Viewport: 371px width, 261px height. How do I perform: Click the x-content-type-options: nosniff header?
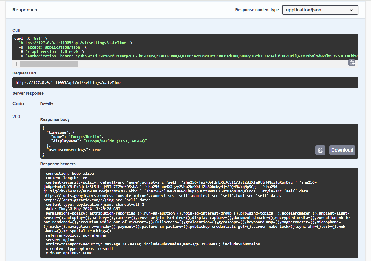pos(79,249)
